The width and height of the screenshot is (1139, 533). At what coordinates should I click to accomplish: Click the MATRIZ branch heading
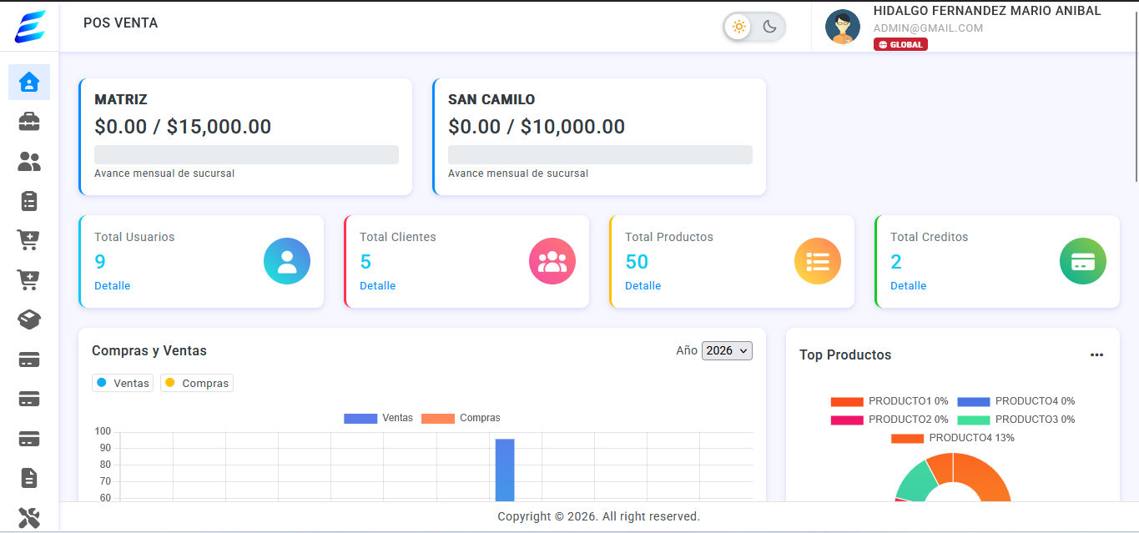[121, 99]
